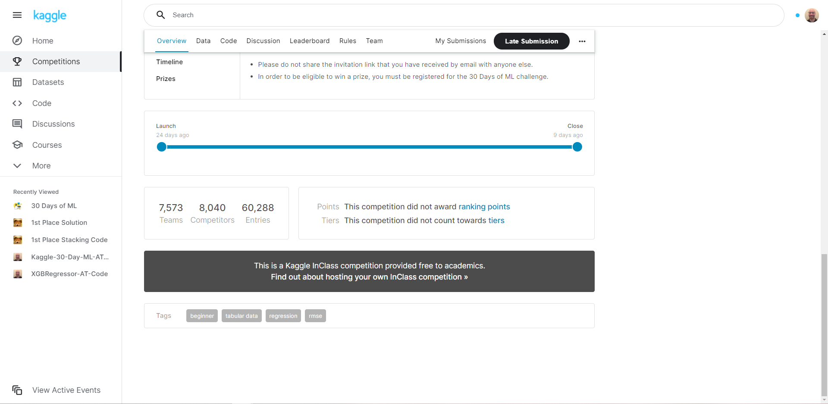Viewport: 828px width, 404px height.
Task: Click the Discussions chat icon
Action: [x=17, y=124]
